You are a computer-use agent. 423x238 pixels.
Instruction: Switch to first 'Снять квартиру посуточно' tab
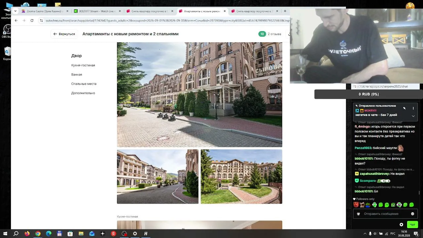tap(149, 11)
